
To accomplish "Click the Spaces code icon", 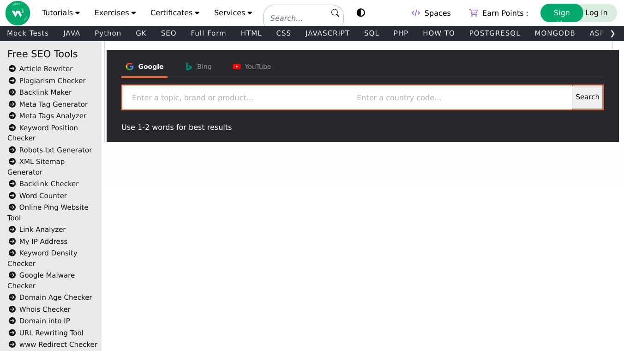I will tap(416, 13).
